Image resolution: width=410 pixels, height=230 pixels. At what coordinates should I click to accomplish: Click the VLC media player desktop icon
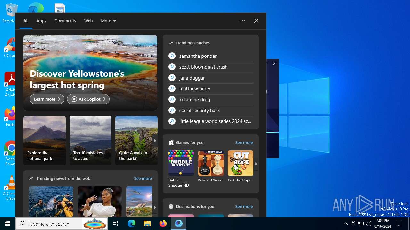(x=11, y=187)
